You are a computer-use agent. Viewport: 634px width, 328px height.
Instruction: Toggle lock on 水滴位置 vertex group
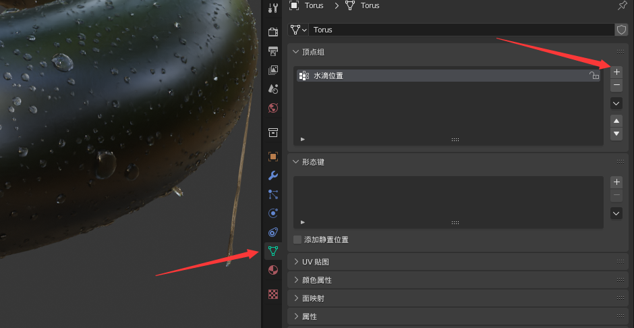coord(594,76)
